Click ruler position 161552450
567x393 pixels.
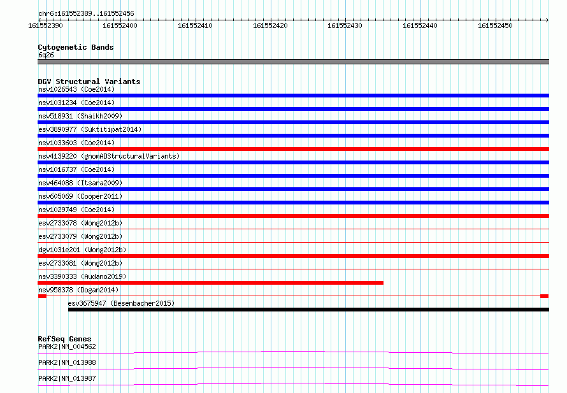pyautogui.click(x=496, y=25)
